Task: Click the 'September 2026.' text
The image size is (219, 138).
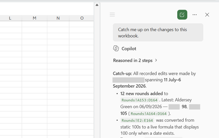Action: click(x=130, y=86)
